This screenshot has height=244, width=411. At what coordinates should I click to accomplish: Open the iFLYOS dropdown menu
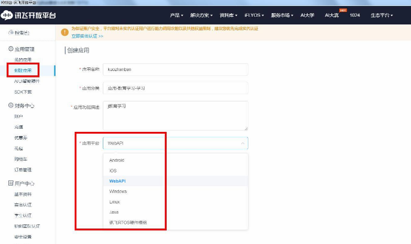(254, 15)
